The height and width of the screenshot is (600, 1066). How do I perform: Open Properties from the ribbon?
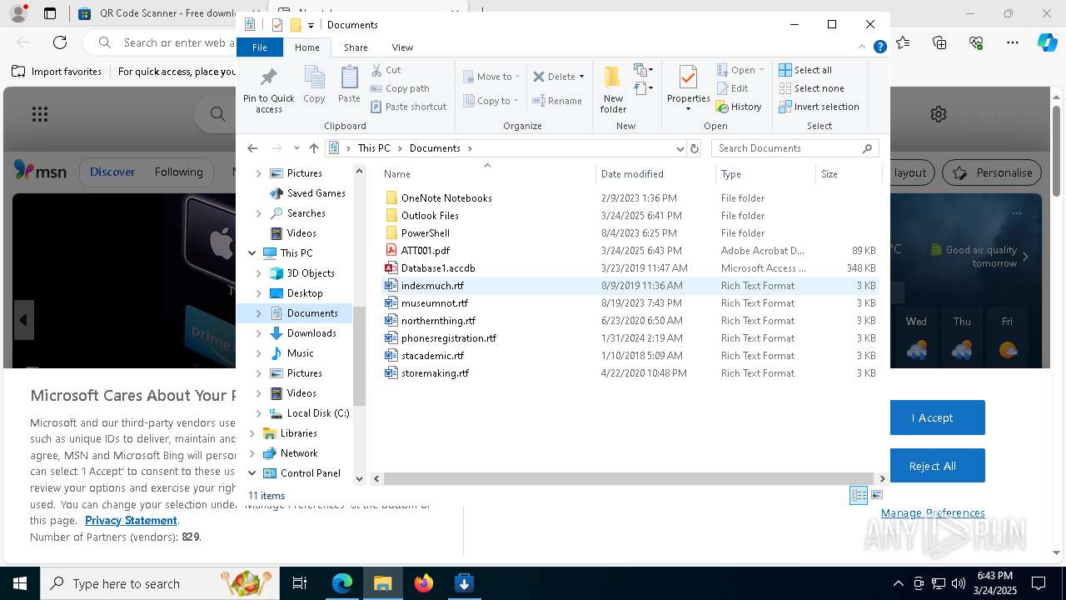click(688, 89)
